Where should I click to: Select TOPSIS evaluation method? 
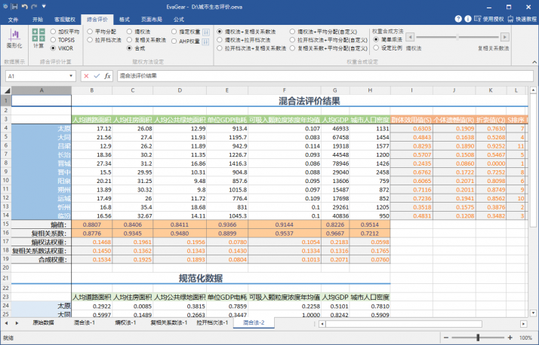(63, 40)
